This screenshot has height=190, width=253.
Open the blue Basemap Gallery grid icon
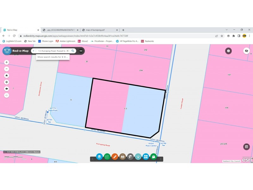(146, 156)
